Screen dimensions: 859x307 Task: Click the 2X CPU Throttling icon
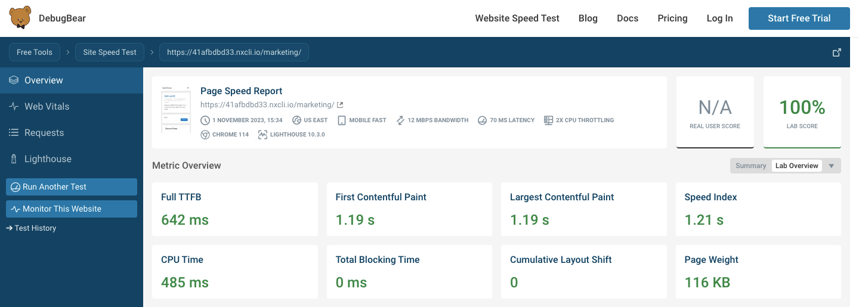(548, 120)
